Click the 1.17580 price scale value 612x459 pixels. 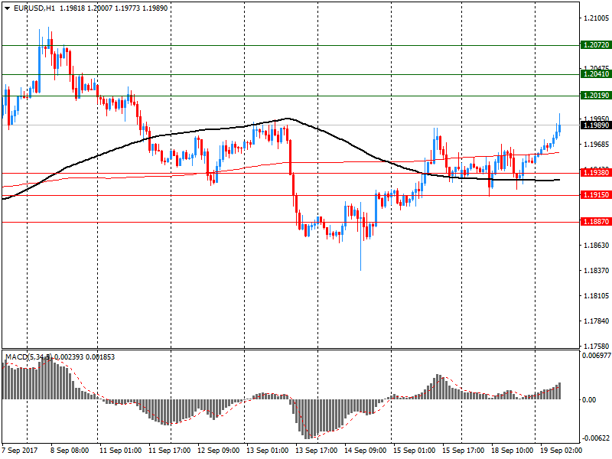tap(597, 346)
